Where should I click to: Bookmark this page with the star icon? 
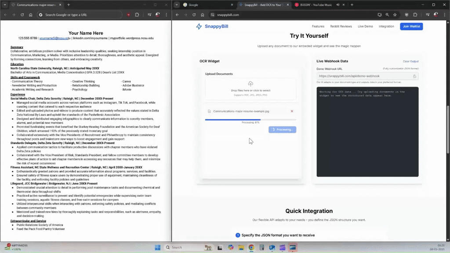point(395,15)
